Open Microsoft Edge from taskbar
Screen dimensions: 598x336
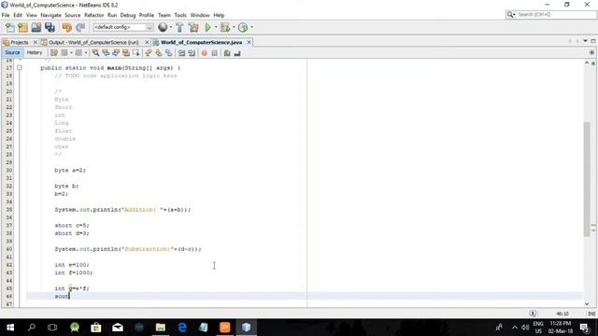[182, 328]
